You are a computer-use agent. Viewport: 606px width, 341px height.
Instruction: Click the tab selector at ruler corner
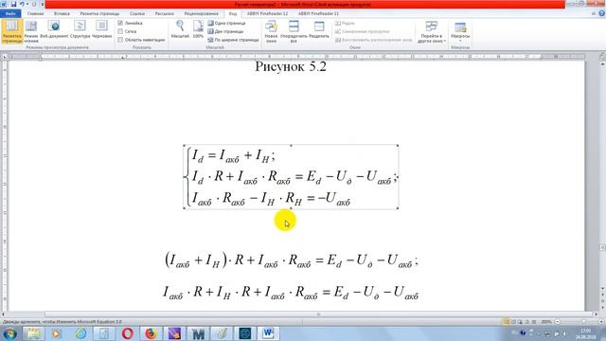point(4,57)
